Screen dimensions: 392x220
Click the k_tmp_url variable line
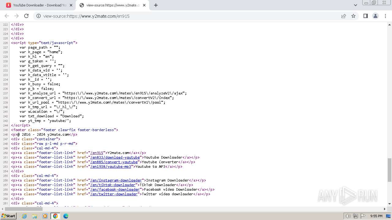(49, 107)
